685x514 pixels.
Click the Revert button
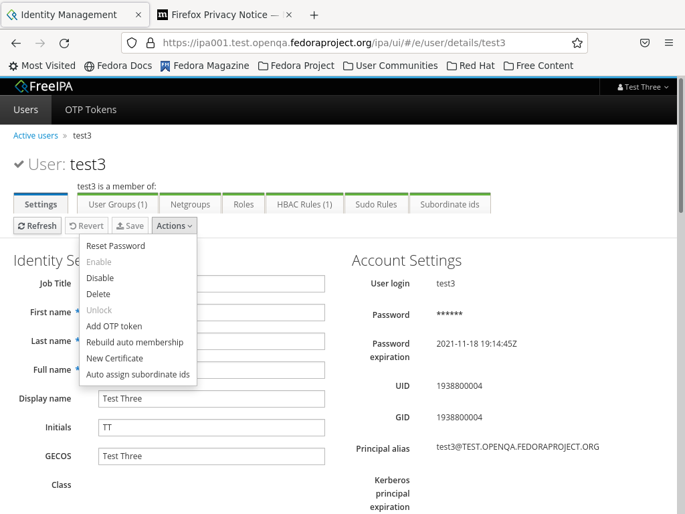pyautogui.click(x=86, y=226)
